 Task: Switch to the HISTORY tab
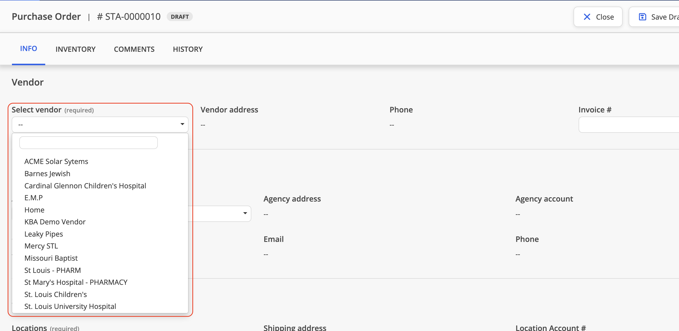click(x=188, y=49)
